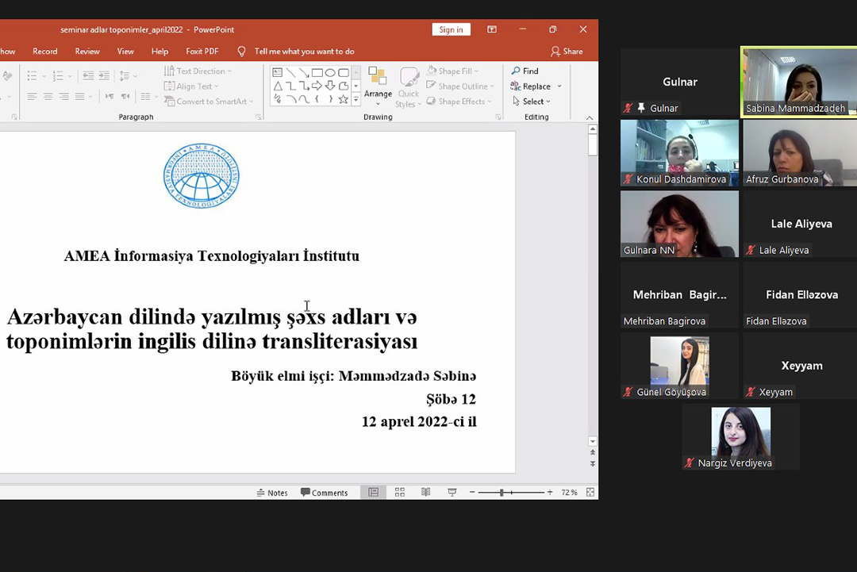857x572 pixels.
Task: Fit slide to current window
Action: [590, 492]
